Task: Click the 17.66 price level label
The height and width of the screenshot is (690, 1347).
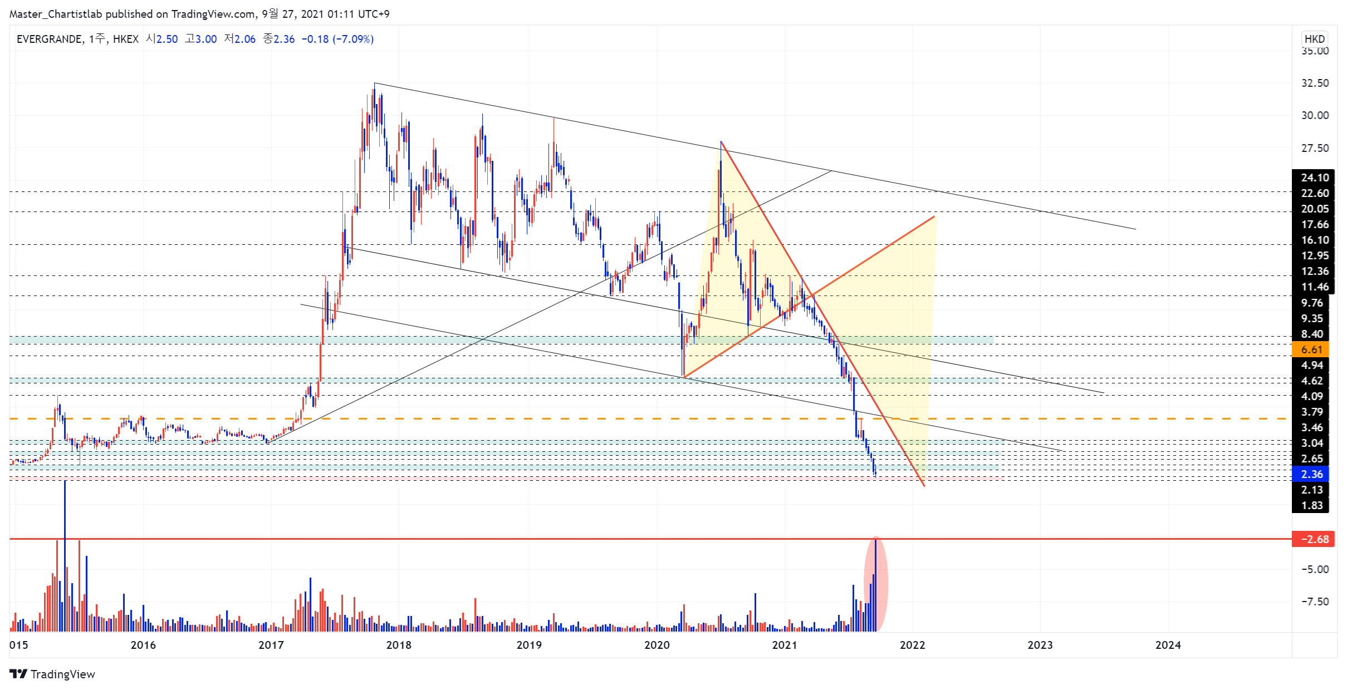Action: click(1313, 224)
